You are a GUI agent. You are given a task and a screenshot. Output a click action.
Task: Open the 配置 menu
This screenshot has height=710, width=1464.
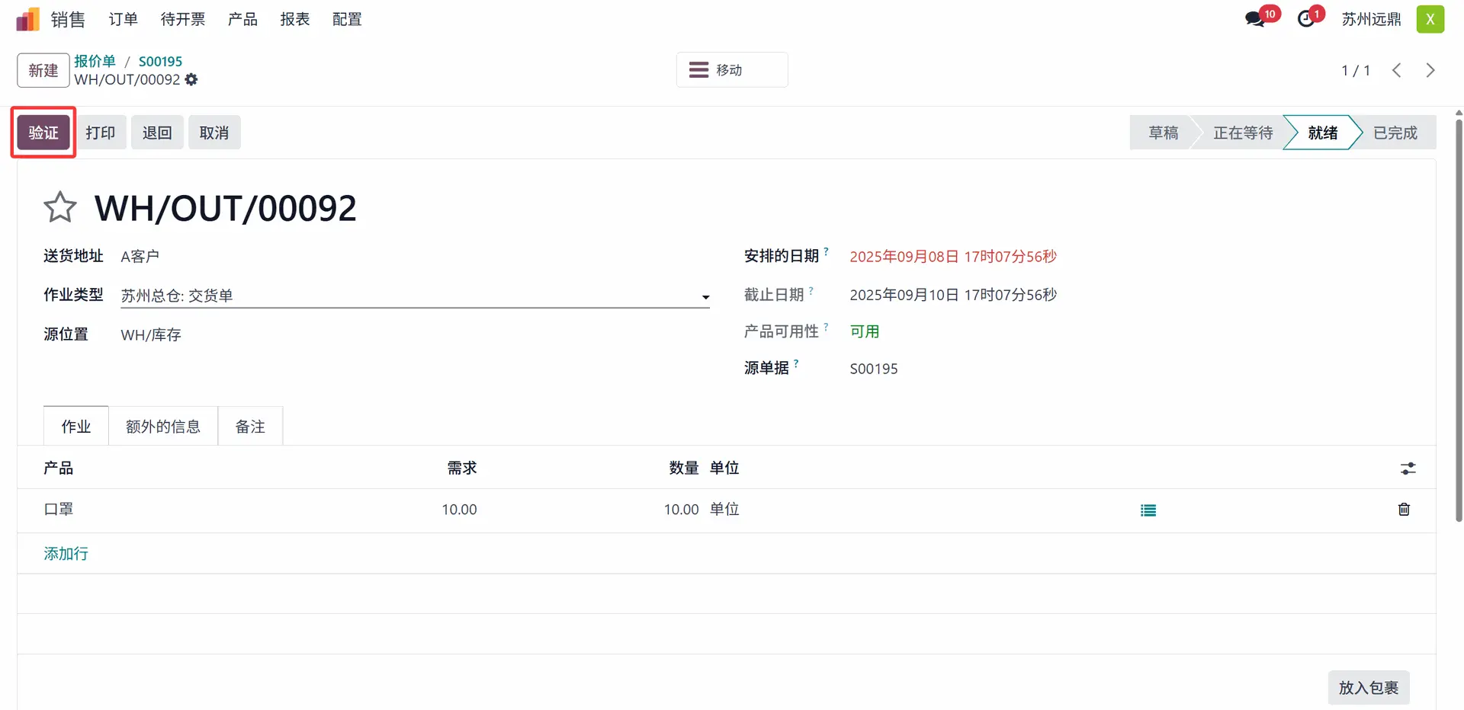coord(347,19)
